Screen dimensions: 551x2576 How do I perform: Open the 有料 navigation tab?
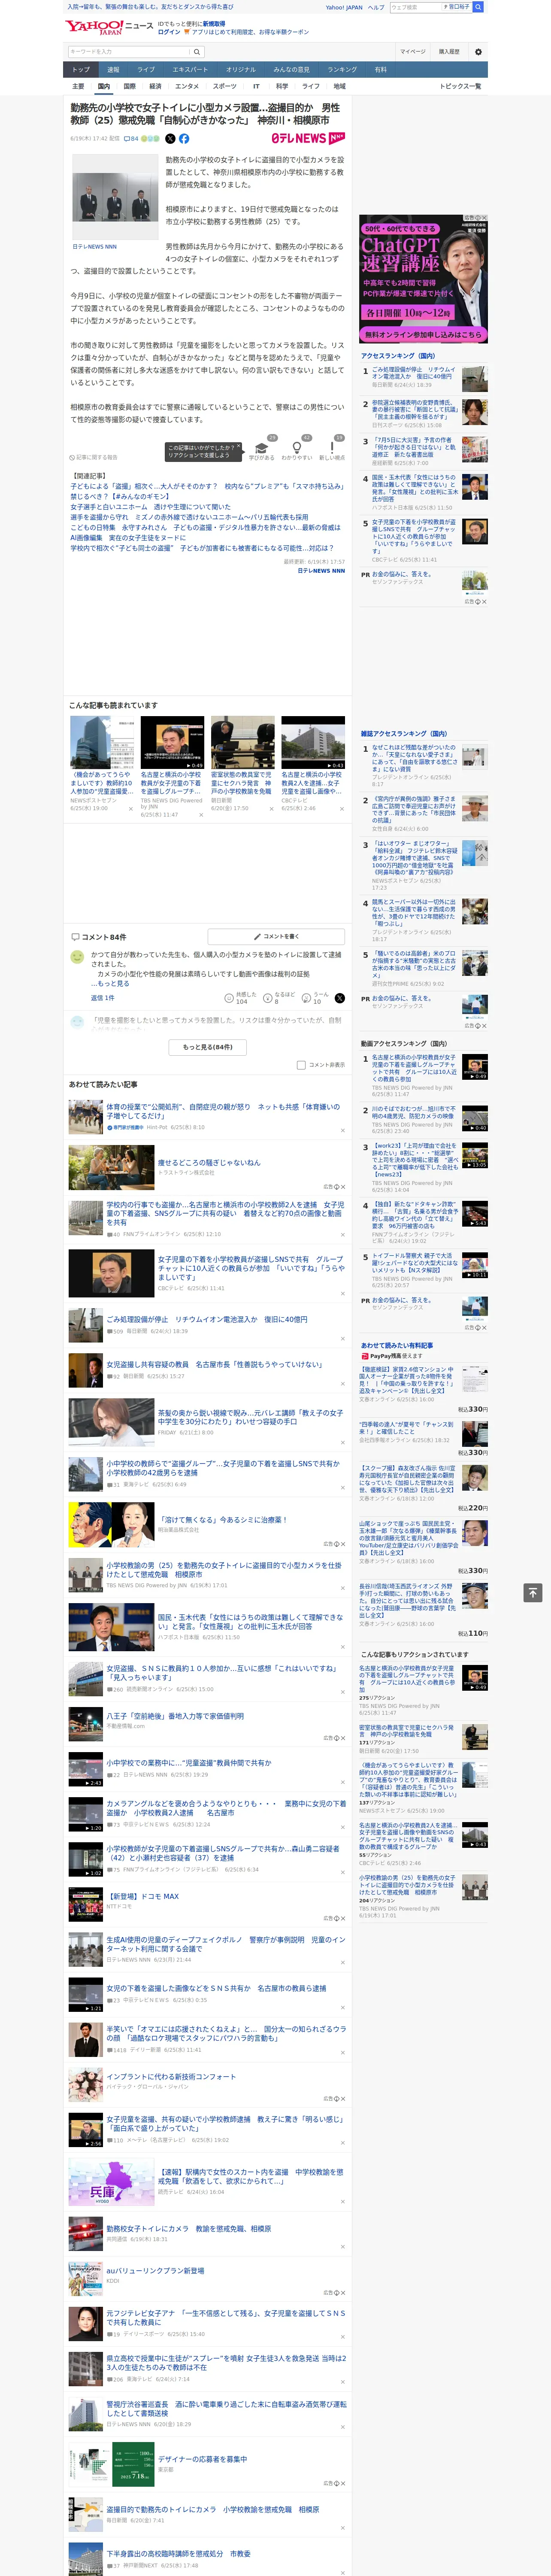(380, 70)
